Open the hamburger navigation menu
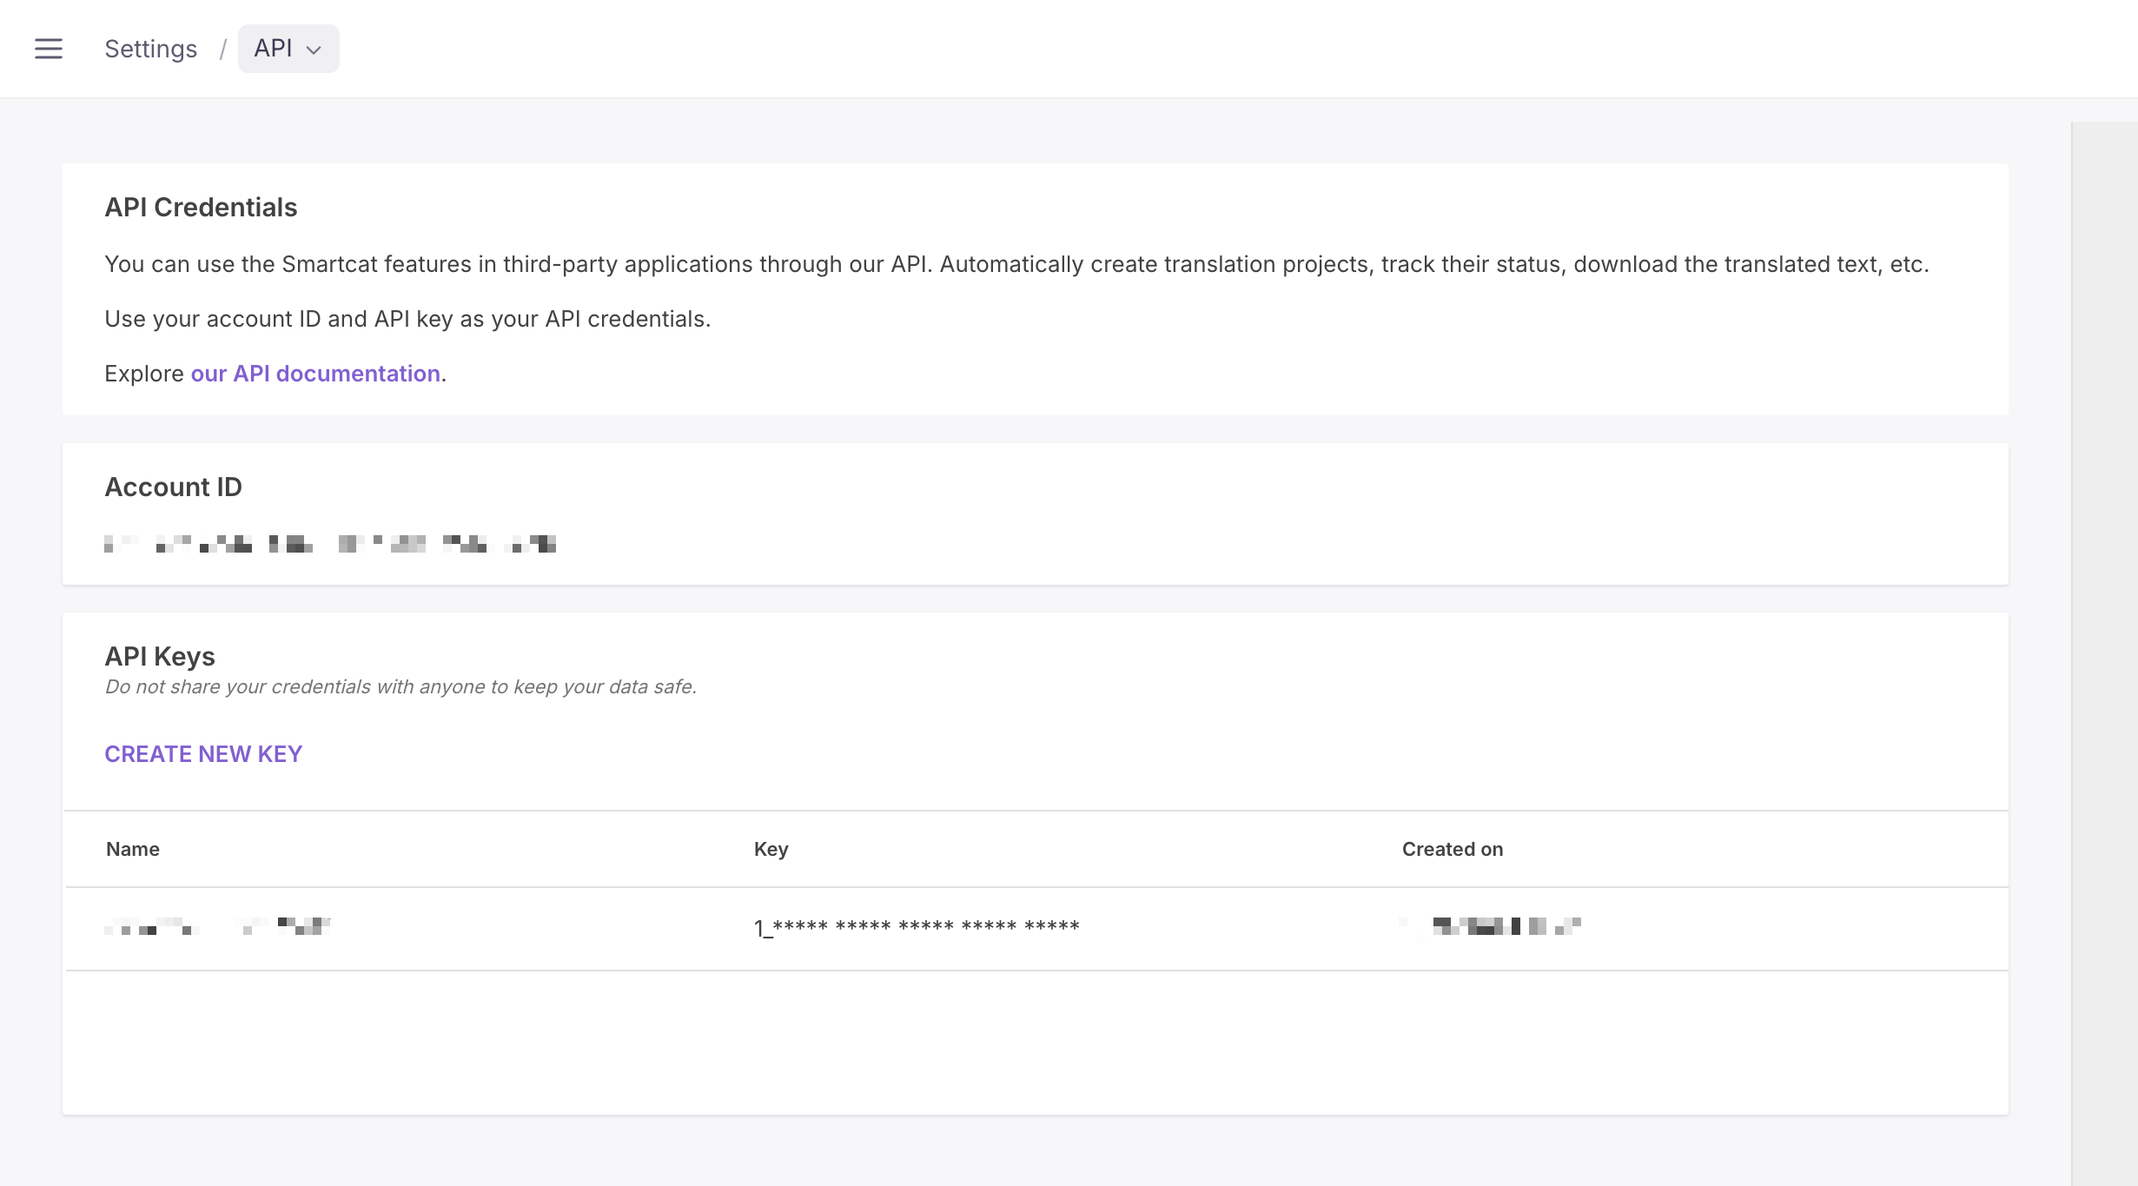 [49, 49]
